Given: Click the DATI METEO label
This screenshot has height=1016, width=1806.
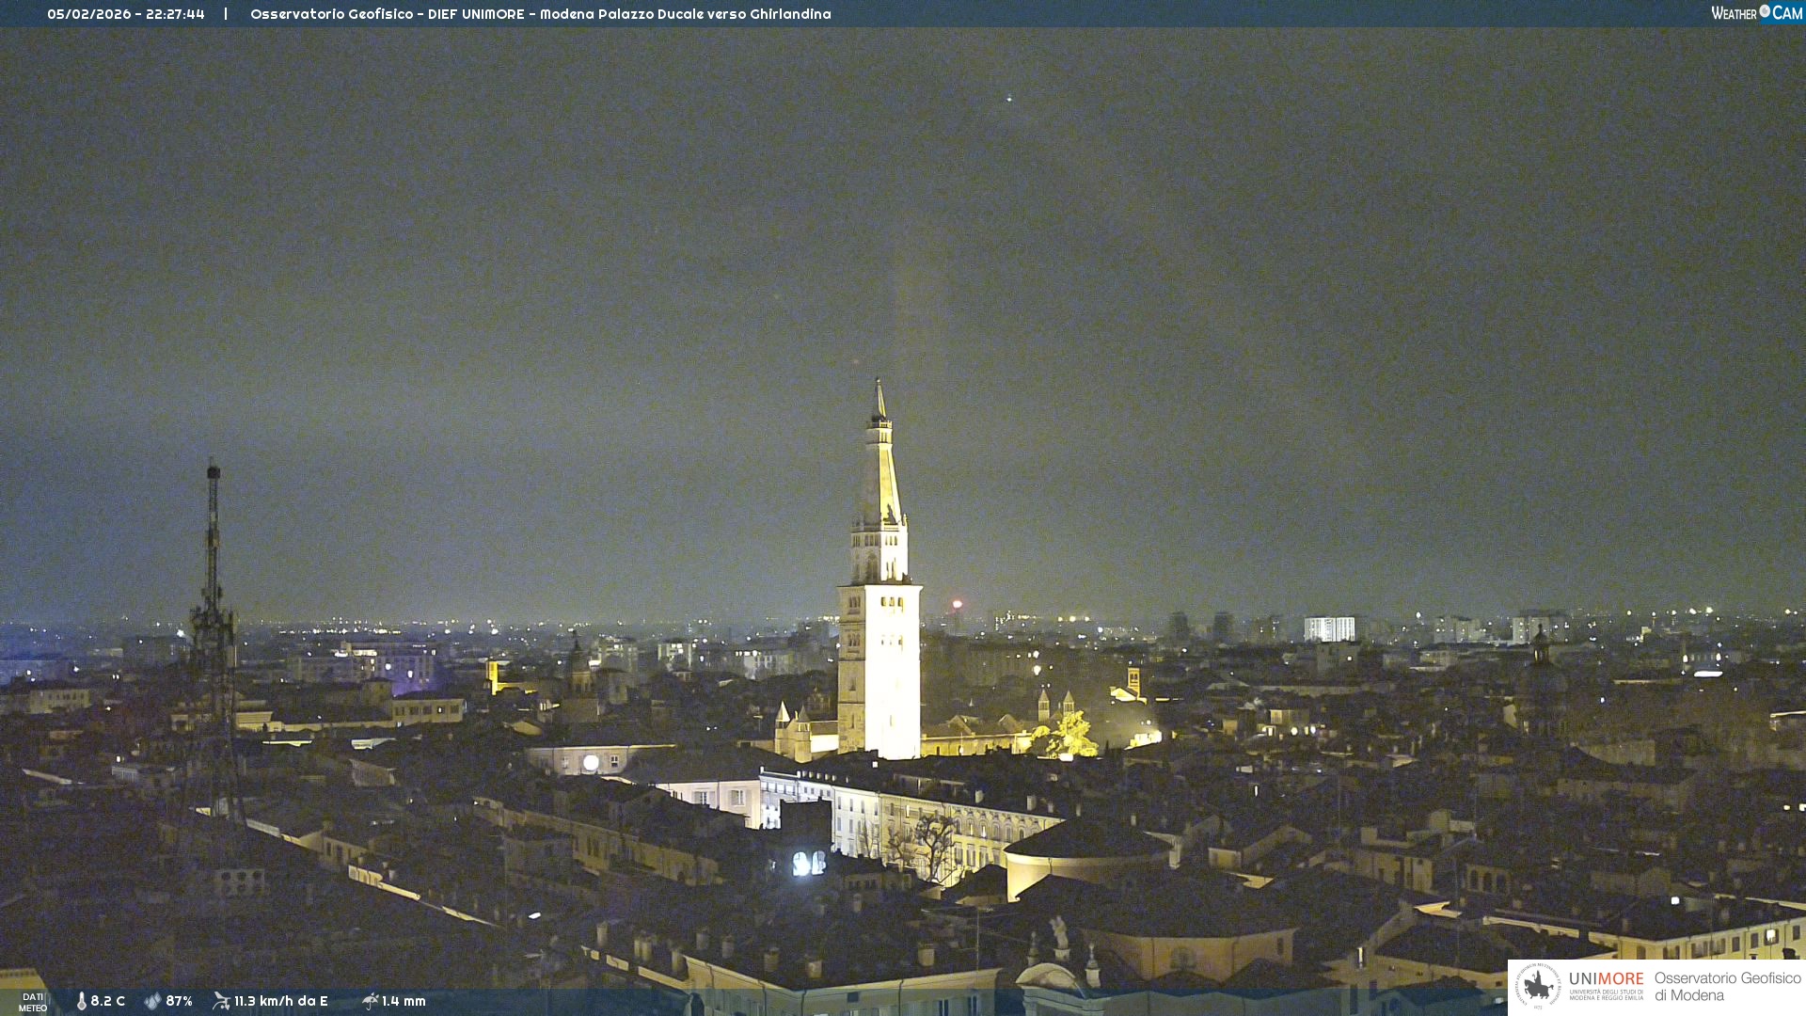Looking at the screenshot, I should coord(33,1002).
